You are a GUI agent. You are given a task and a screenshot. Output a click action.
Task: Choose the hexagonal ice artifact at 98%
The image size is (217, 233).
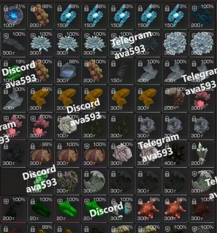67,71
